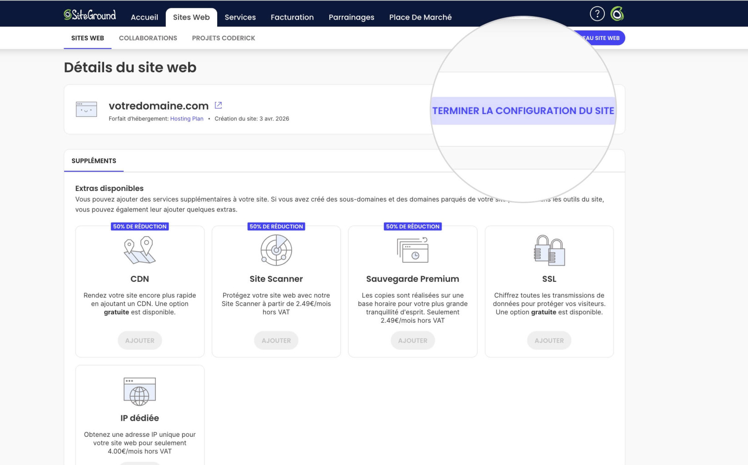Click the votredomaine.com domain name
The height and width of the screenshot is (465, 748).
[x=159, y=105]
